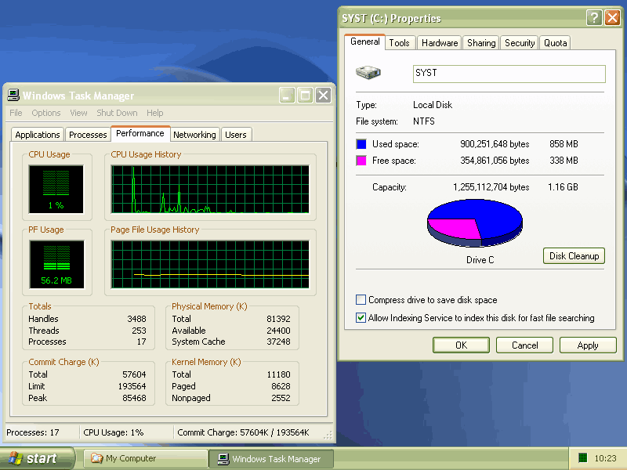The width and height of the screenshot is (627, 470).
Task: Click the Kernel Memory Paged value 8628
Action: (x=281, y=386)
